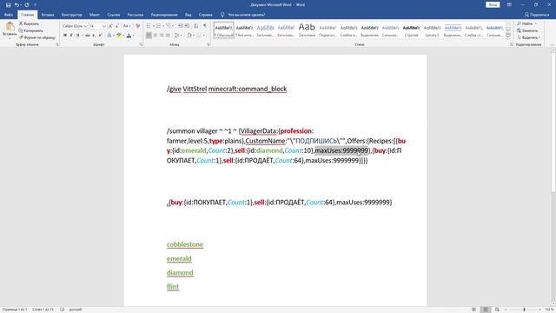Increase paragraph indent
Image resolution: width=556 pixels, height=313 pixels.
(187, 26)
